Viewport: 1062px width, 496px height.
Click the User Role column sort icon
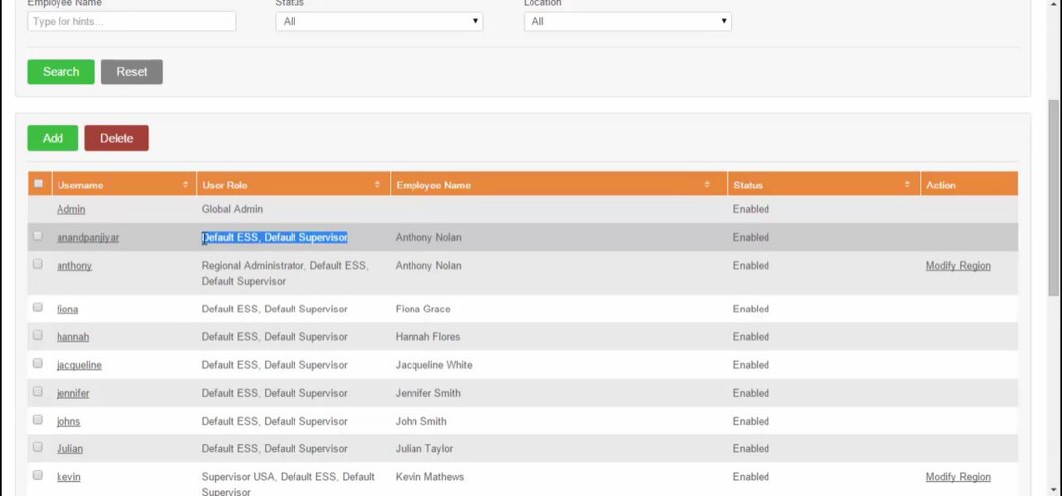point(377,186)
